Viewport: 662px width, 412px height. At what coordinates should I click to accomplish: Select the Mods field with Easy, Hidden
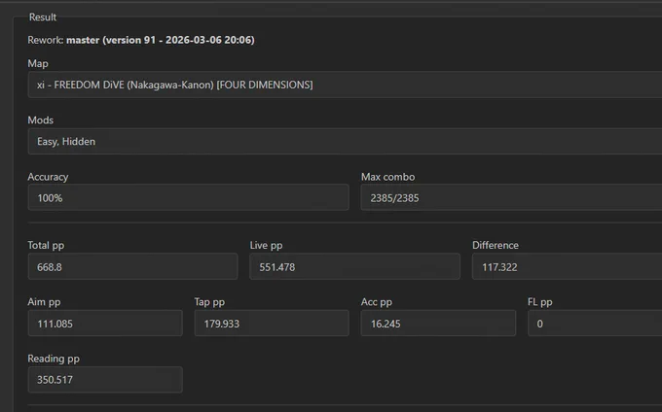345,142
